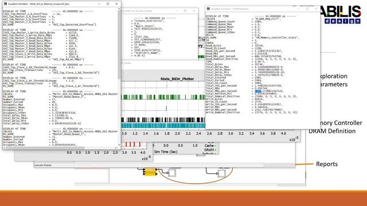The image size is (367, 206).
Task: Click the green activity trace in State_BiDir_Plotter
Action: point(163,97)
